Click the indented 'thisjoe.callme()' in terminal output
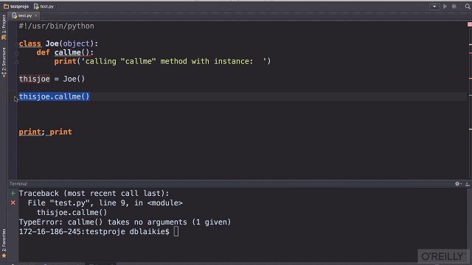472x265 pixels. 72,213
